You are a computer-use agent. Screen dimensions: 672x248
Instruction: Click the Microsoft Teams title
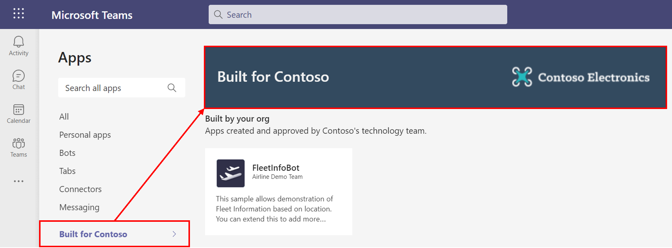tap(92, 15)
